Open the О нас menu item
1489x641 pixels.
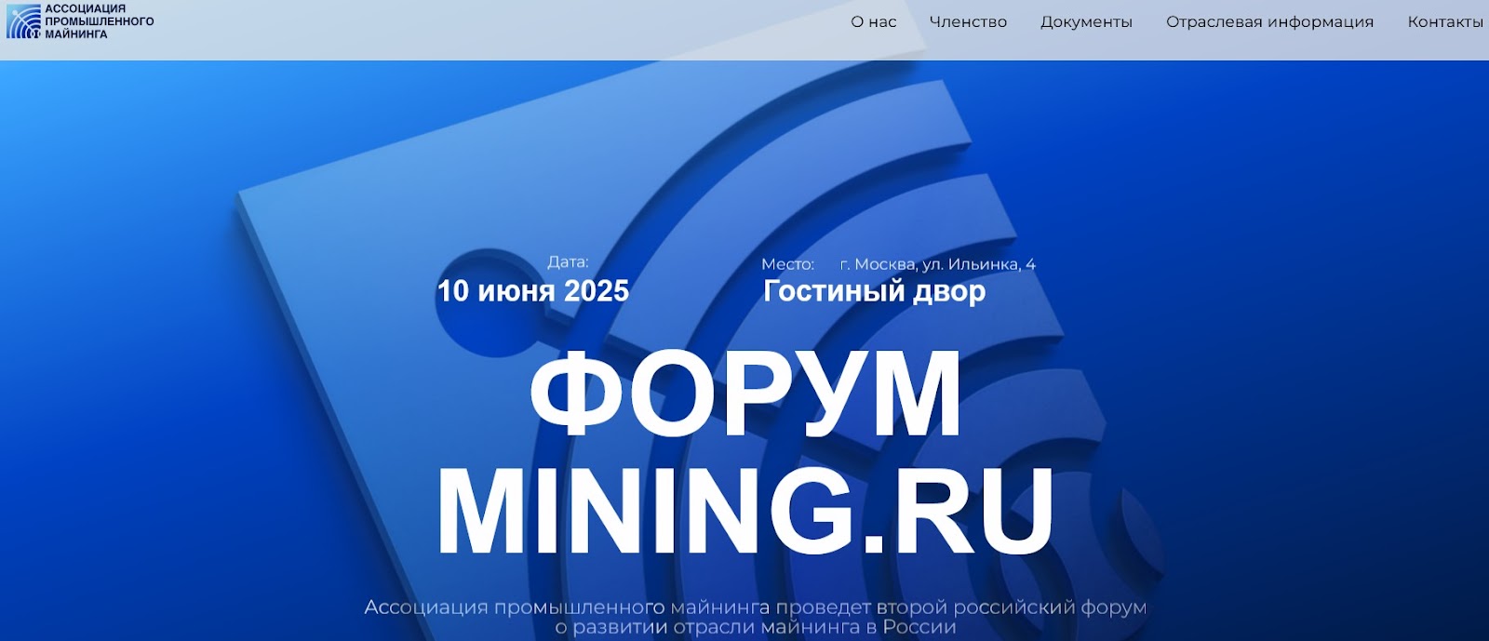[x=874, y=22]
